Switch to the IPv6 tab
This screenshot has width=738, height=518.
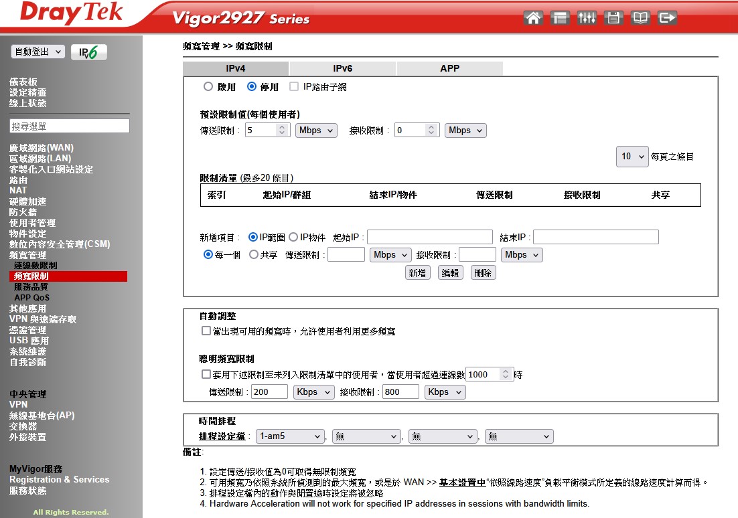pos(342,69)
